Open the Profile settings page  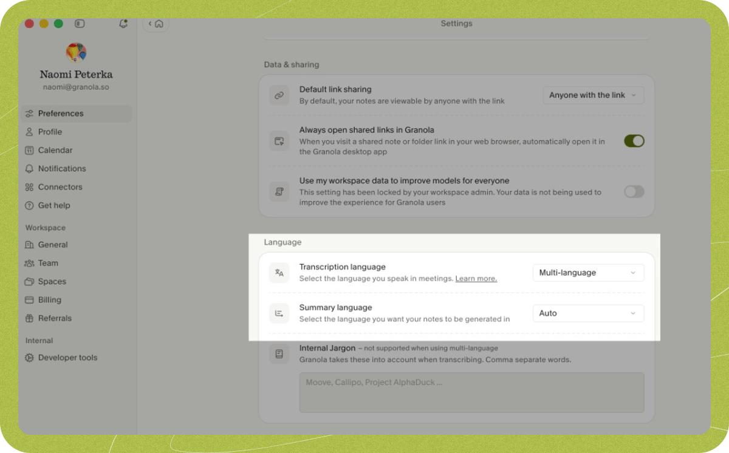pos(77,132)
